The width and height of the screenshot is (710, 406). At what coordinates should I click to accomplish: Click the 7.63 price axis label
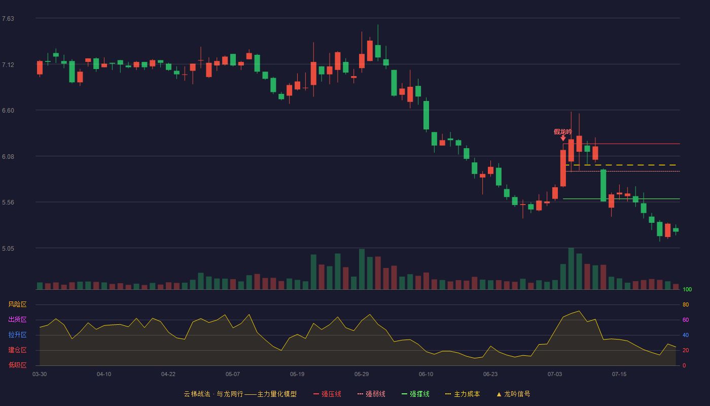pos(8,19)
